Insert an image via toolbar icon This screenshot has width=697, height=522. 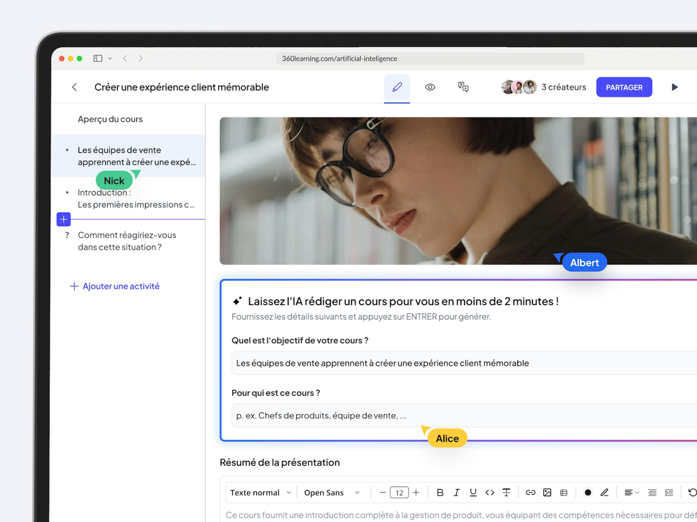click(547, 492)
